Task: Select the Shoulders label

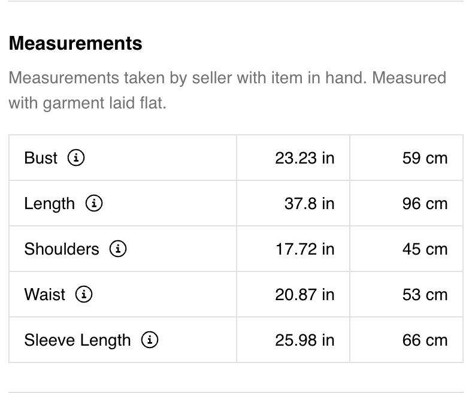Action: tap(62, 249)
